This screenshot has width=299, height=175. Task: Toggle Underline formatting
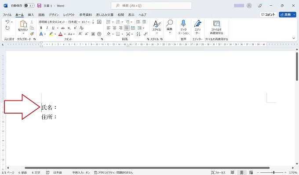(x=53, y=28)
